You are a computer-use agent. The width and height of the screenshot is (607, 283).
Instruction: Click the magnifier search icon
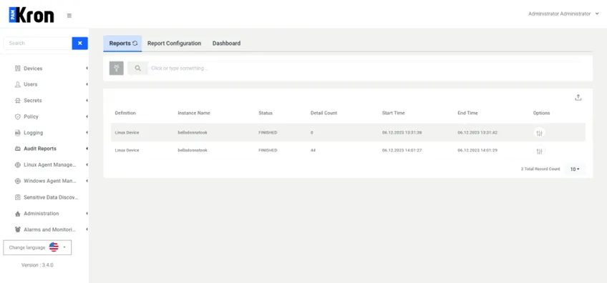click(138, 68)
